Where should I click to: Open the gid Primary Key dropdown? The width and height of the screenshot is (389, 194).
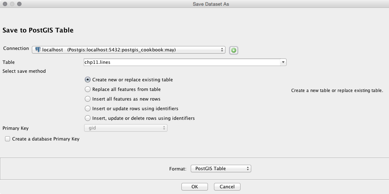(x=125, y=128)
